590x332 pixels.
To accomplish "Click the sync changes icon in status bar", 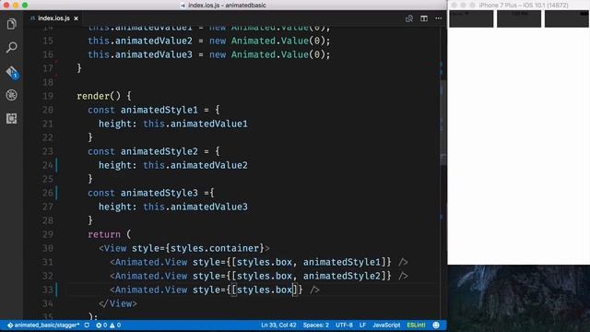I will (87, 325).
